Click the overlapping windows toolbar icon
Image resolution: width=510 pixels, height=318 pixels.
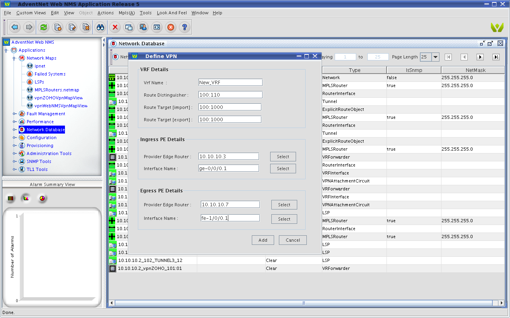(x=129, y=27)
